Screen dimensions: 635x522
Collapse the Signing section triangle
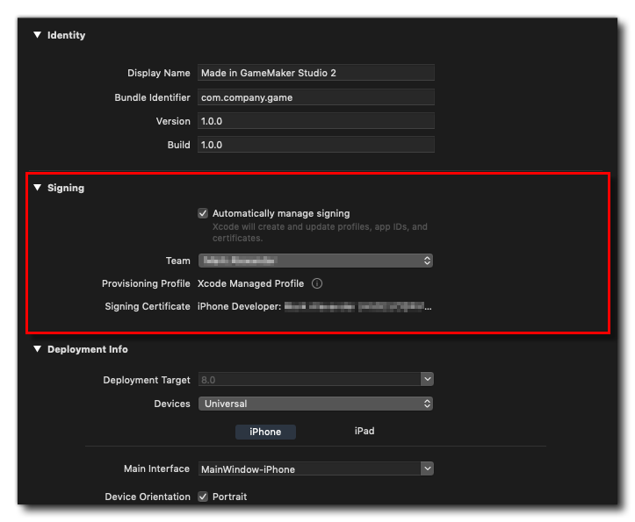pos(37,188)
